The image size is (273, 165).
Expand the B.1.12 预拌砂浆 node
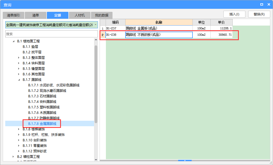(x=19, y=151)
